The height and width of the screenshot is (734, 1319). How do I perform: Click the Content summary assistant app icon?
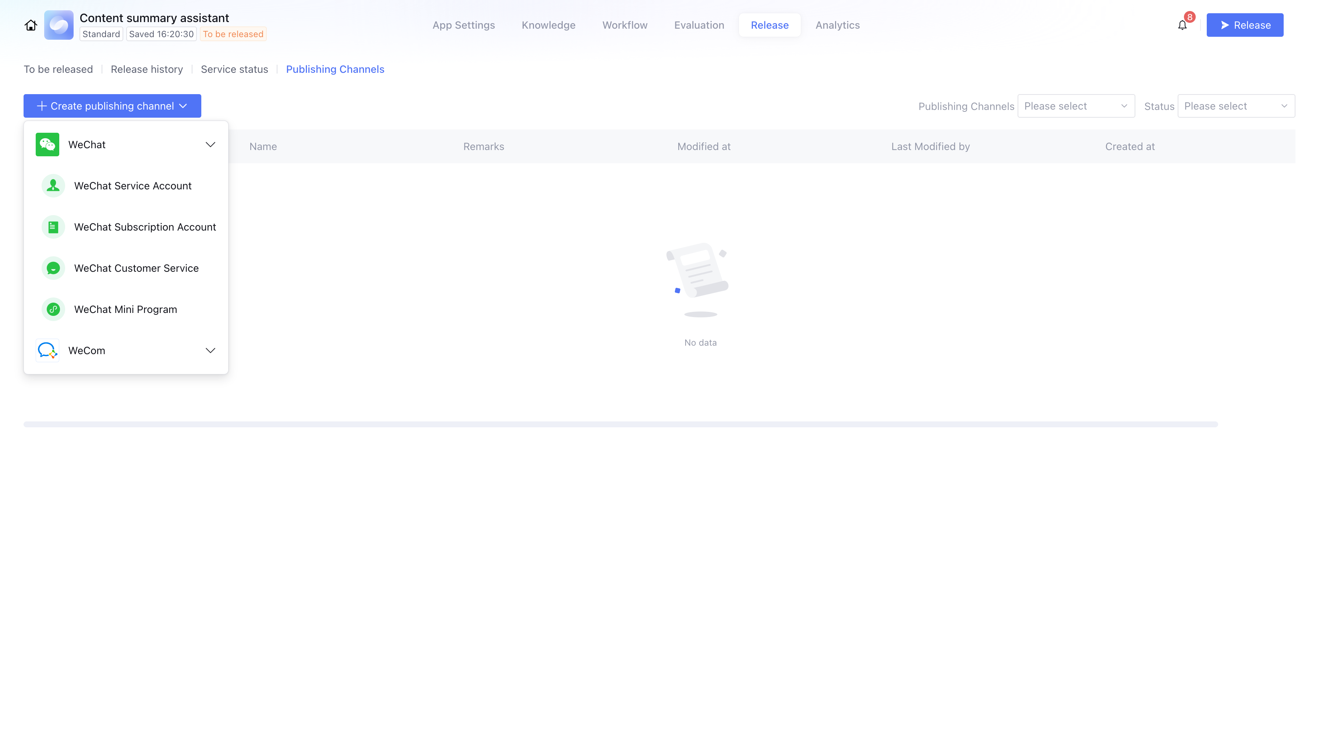pos(59,25)
